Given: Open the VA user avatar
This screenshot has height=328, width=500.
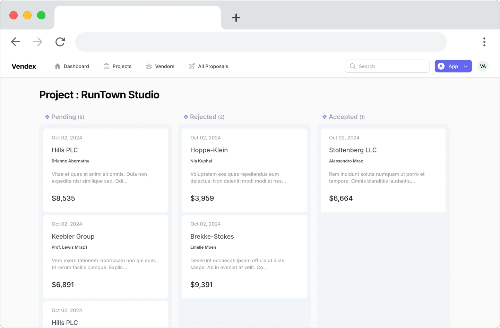Looking at the screenshot, I should click(483, 66).
